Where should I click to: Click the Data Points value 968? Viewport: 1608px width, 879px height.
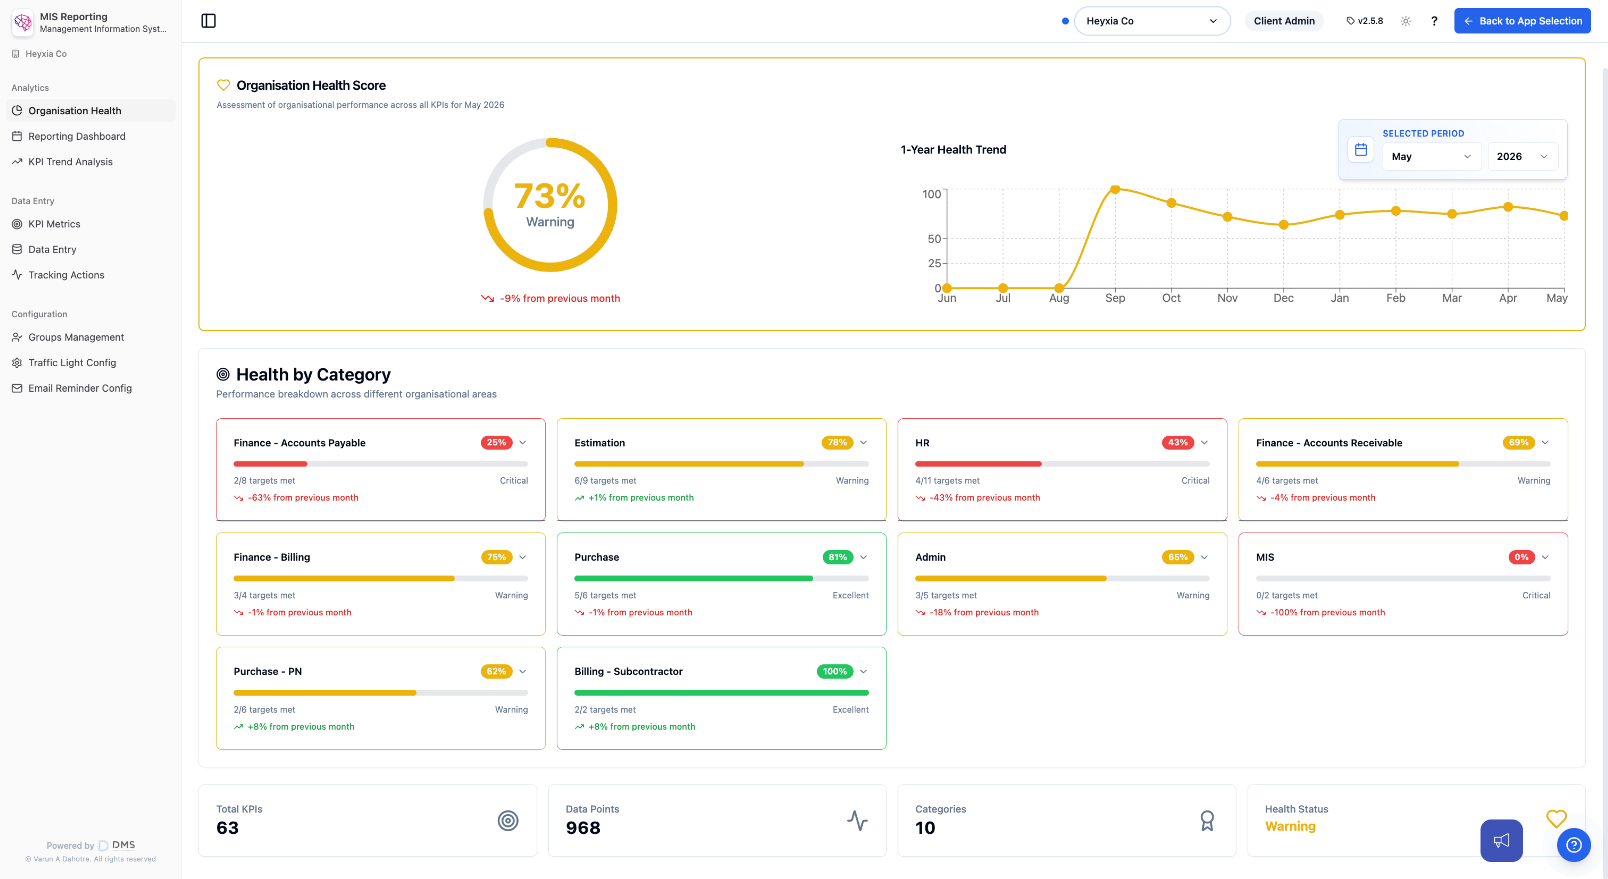583,828
